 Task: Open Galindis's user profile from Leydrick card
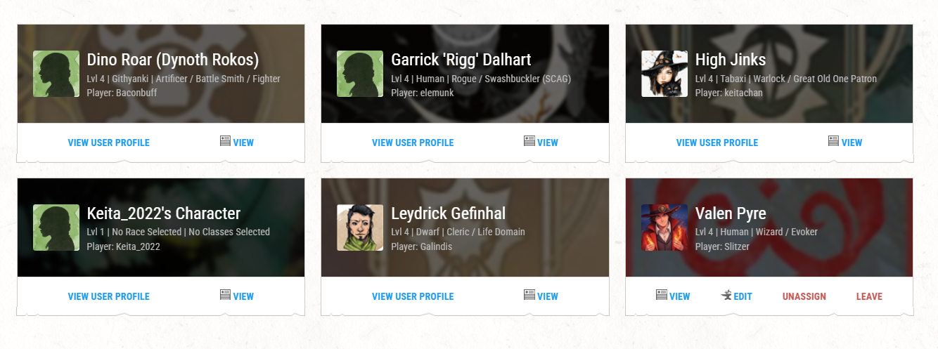(413, 296)
